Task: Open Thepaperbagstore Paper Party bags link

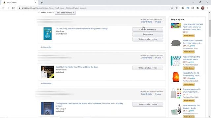Action: pos(192,90)
